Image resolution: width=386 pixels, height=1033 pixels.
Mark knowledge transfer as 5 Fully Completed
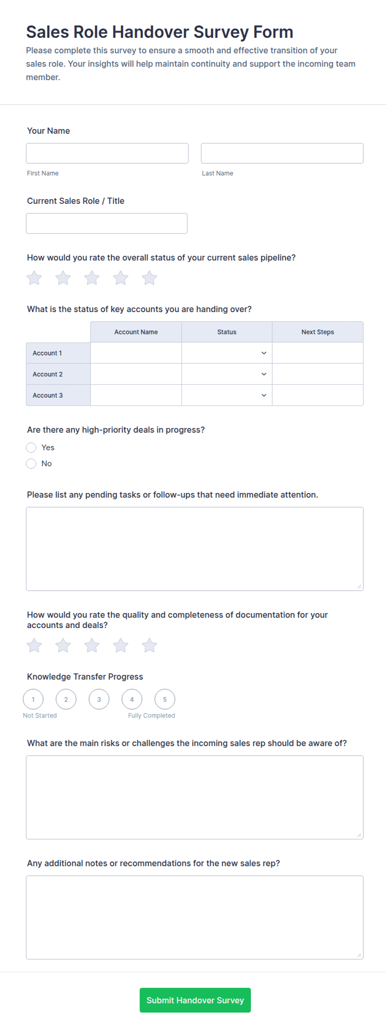(x=165, y=699)
